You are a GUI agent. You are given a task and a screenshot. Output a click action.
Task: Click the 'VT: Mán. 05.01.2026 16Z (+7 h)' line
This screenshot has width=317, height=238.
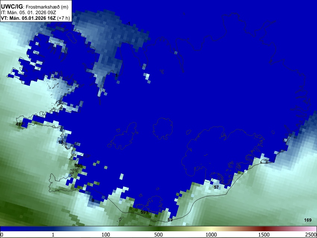[35, 18]
